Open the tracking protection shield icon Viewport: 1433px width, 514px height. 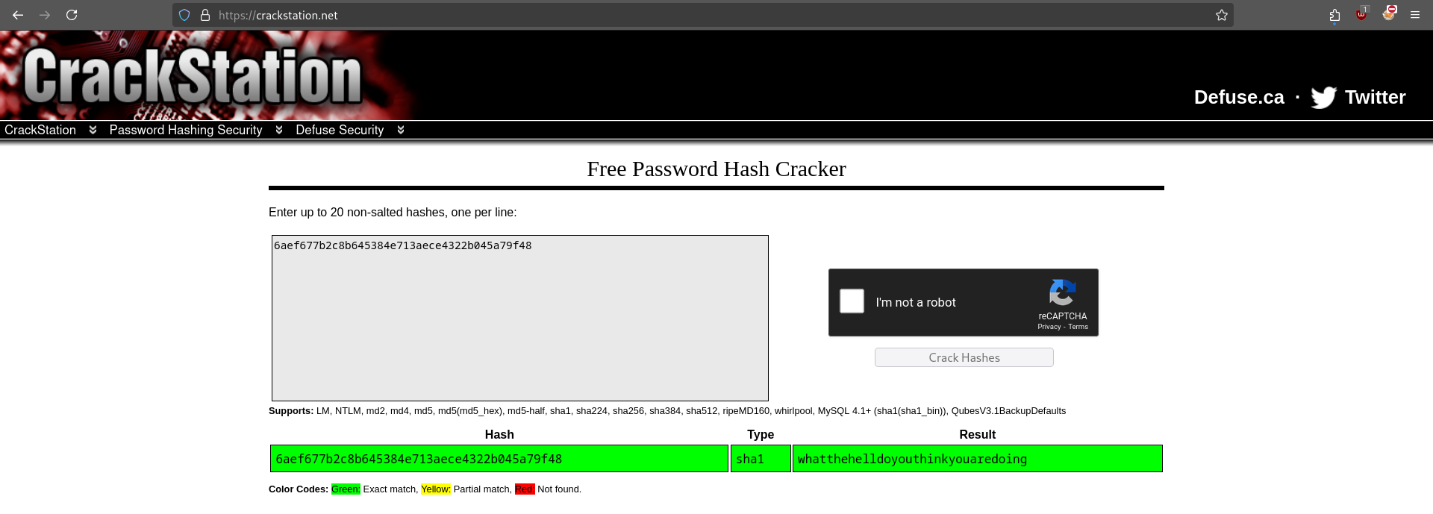184,15
